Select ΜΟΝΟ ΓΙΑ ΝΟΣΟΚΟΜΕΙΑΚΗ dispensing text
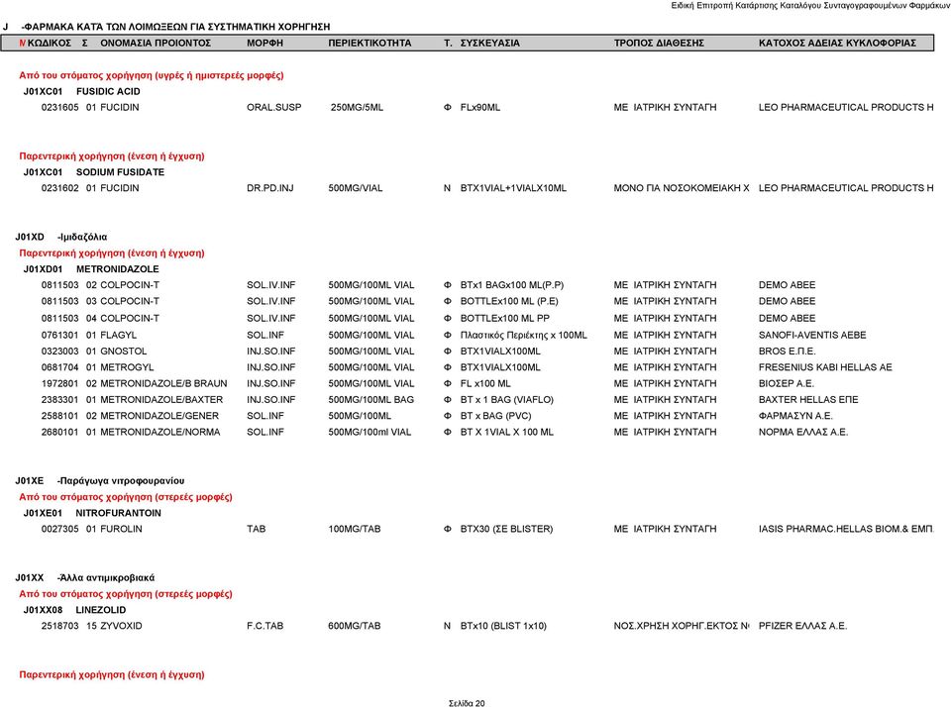The image size is (951, 707). pos(682,188)
